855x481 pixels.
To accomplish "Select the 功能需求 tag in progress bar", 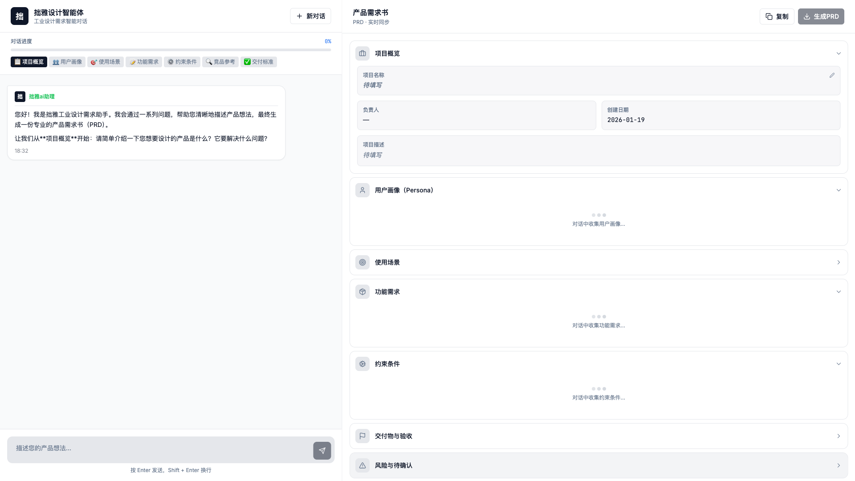I will click(x=144, y=61).
